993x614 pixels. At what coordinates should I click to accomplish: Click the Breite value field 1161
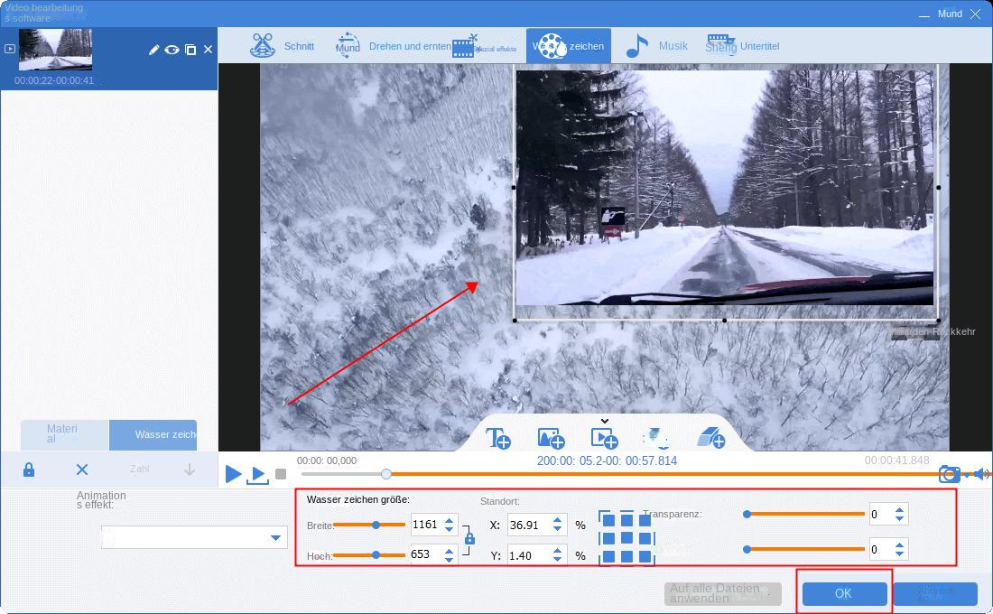click(x=426, y=525)
